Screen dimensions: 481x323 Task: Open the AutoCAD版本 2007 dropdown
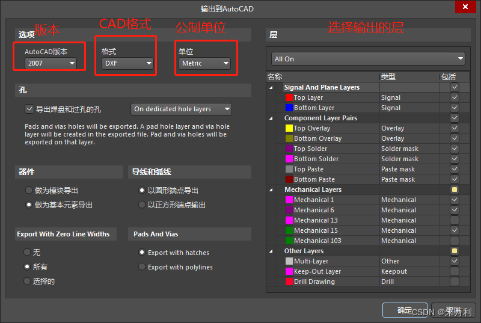click(51, 63)
